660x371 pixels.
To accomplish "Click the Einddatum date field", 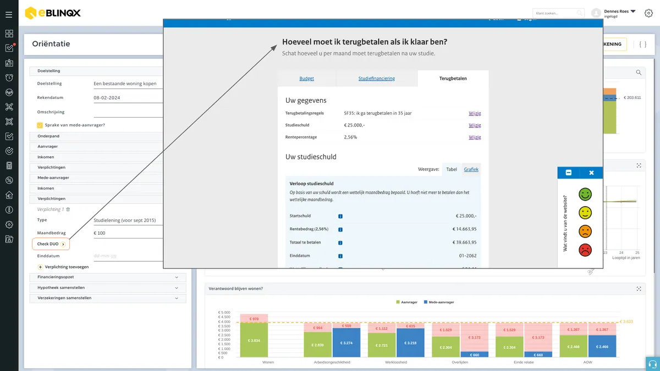I will click(128, 256).
